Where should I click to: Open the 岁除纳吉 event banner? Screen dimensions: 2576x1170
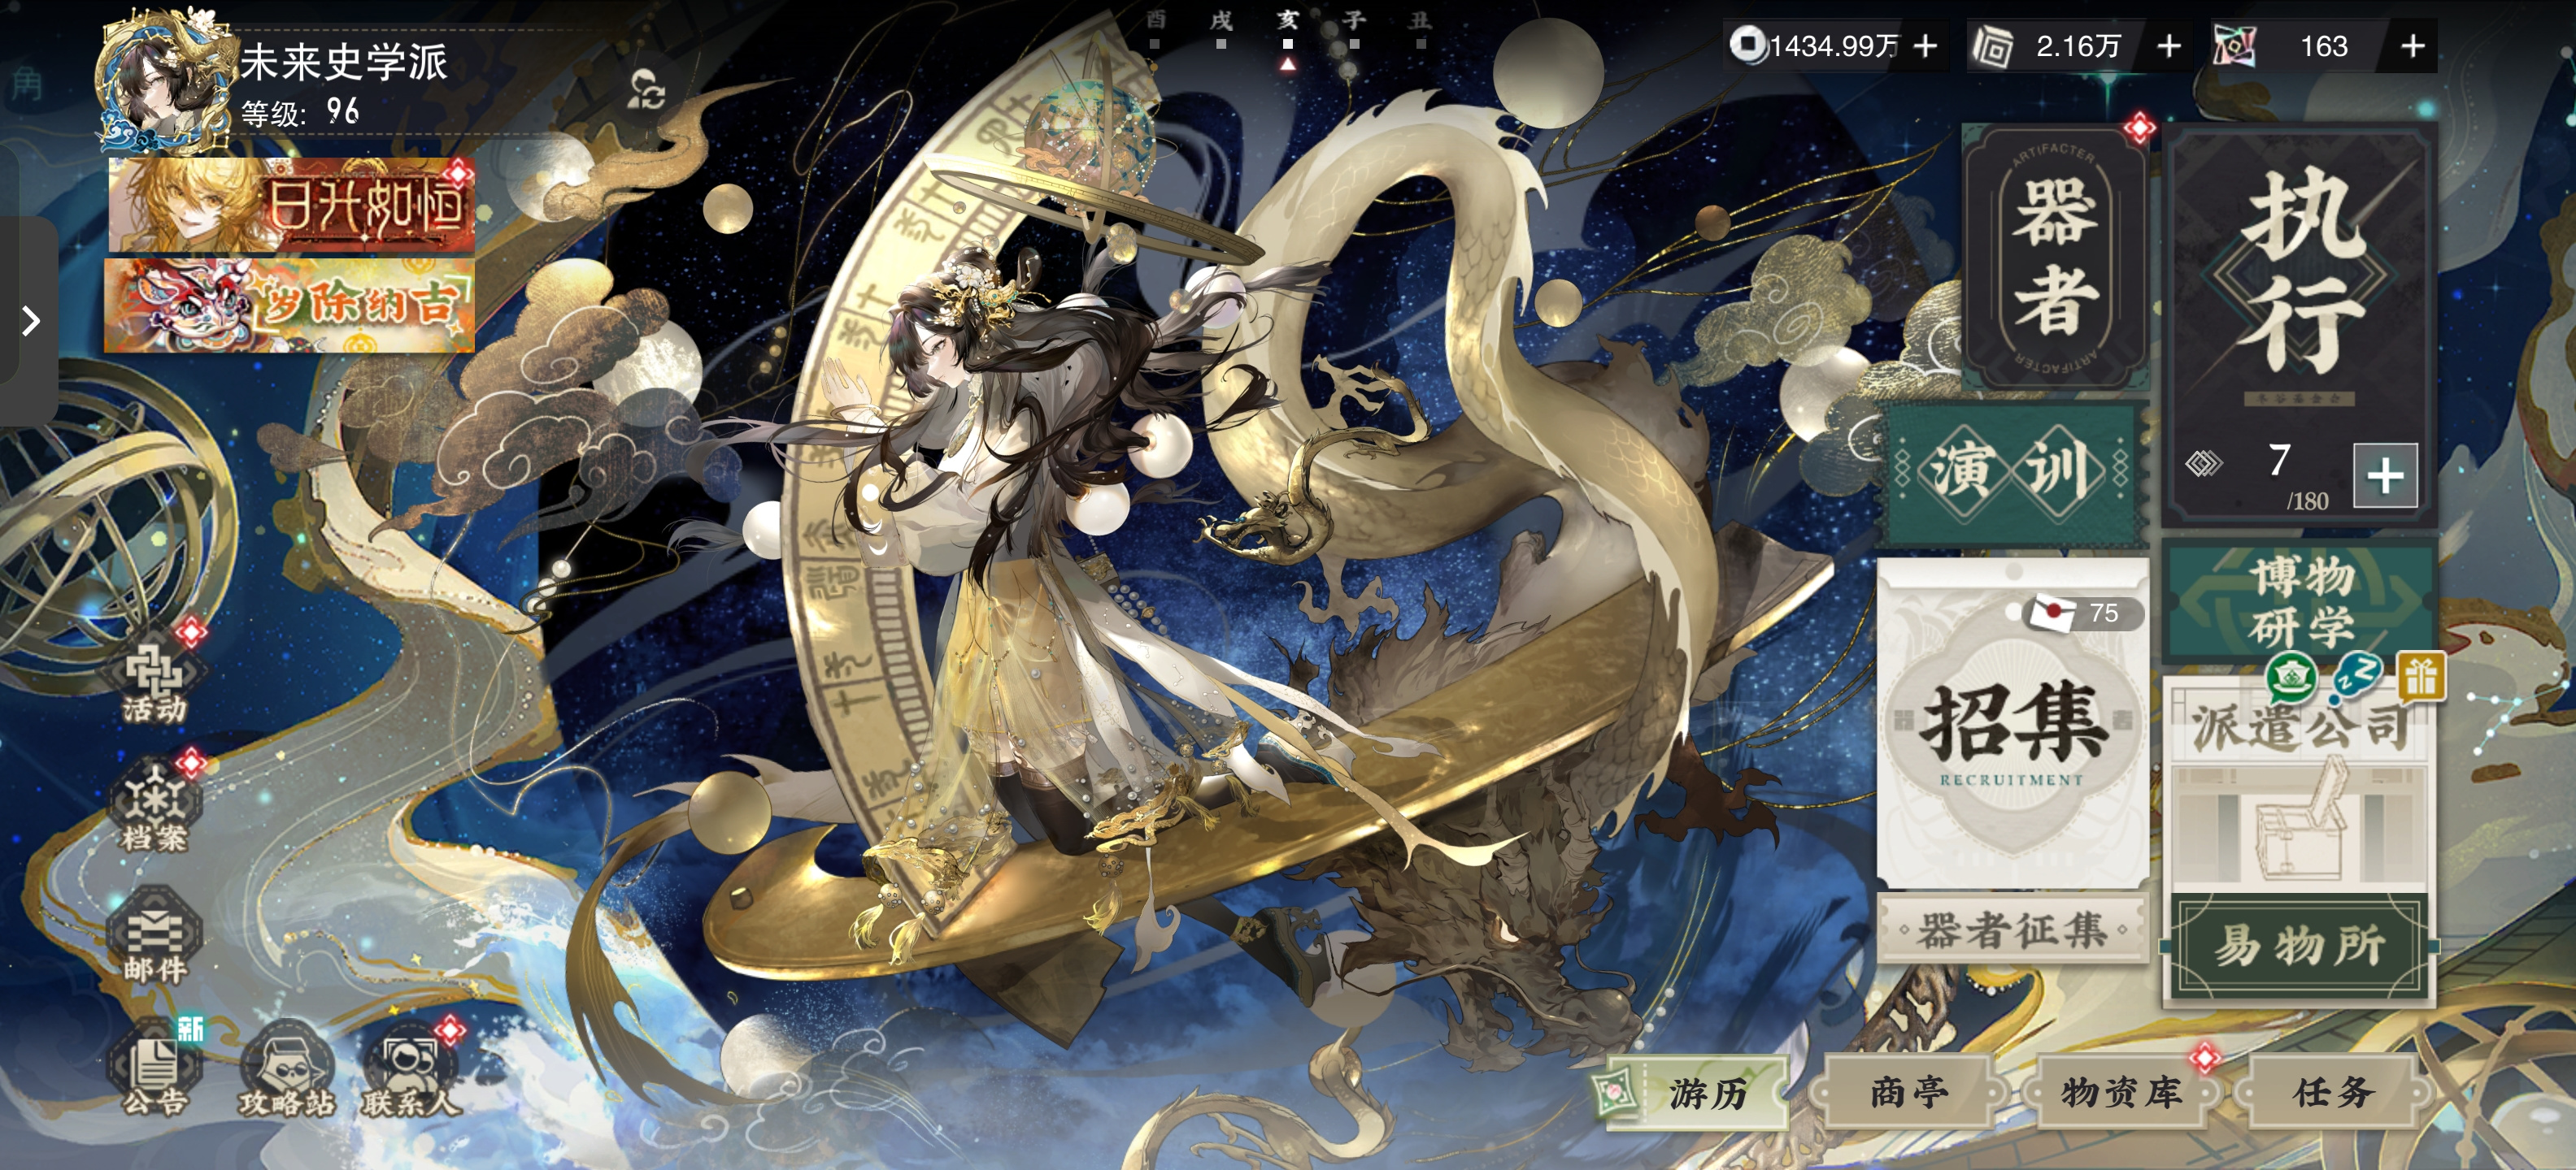tap(289, 305)
